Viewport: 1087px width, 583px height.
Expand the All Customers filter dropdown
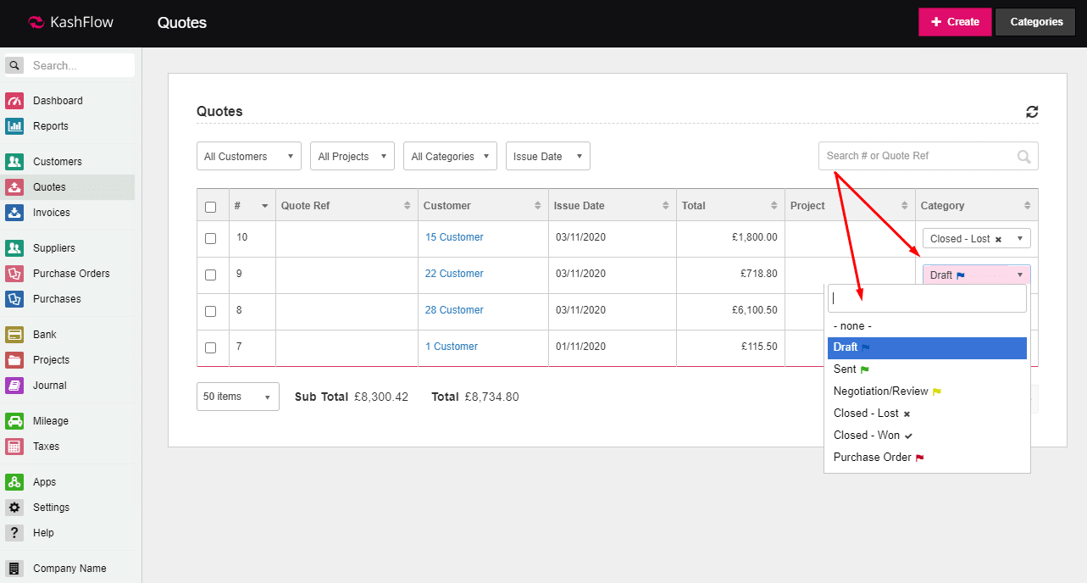point(249,157)
